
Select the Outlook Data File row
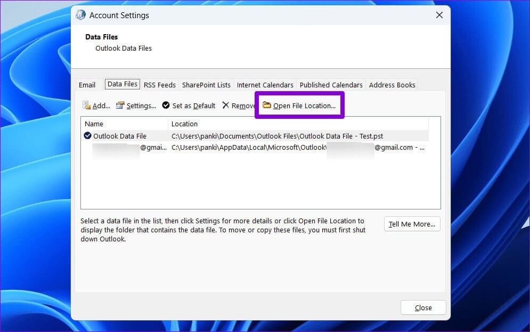[x=255, y=136]
